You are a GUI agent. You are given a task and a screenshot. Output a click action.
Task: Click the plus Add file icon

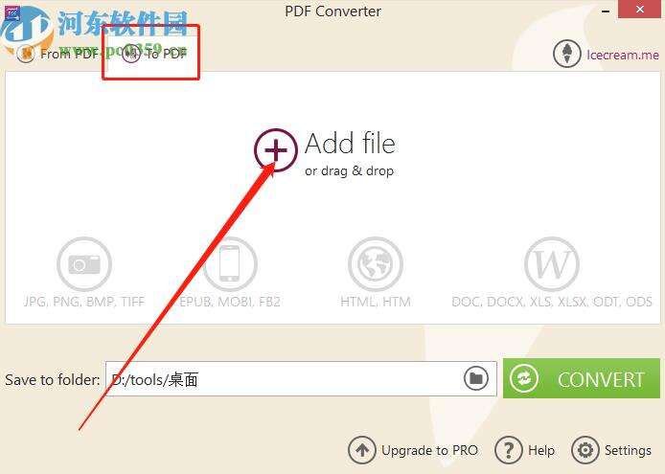(276, 149)
